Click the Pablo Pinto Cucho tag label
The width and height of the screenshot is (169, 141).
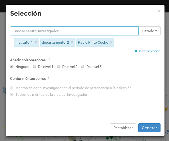93,42
